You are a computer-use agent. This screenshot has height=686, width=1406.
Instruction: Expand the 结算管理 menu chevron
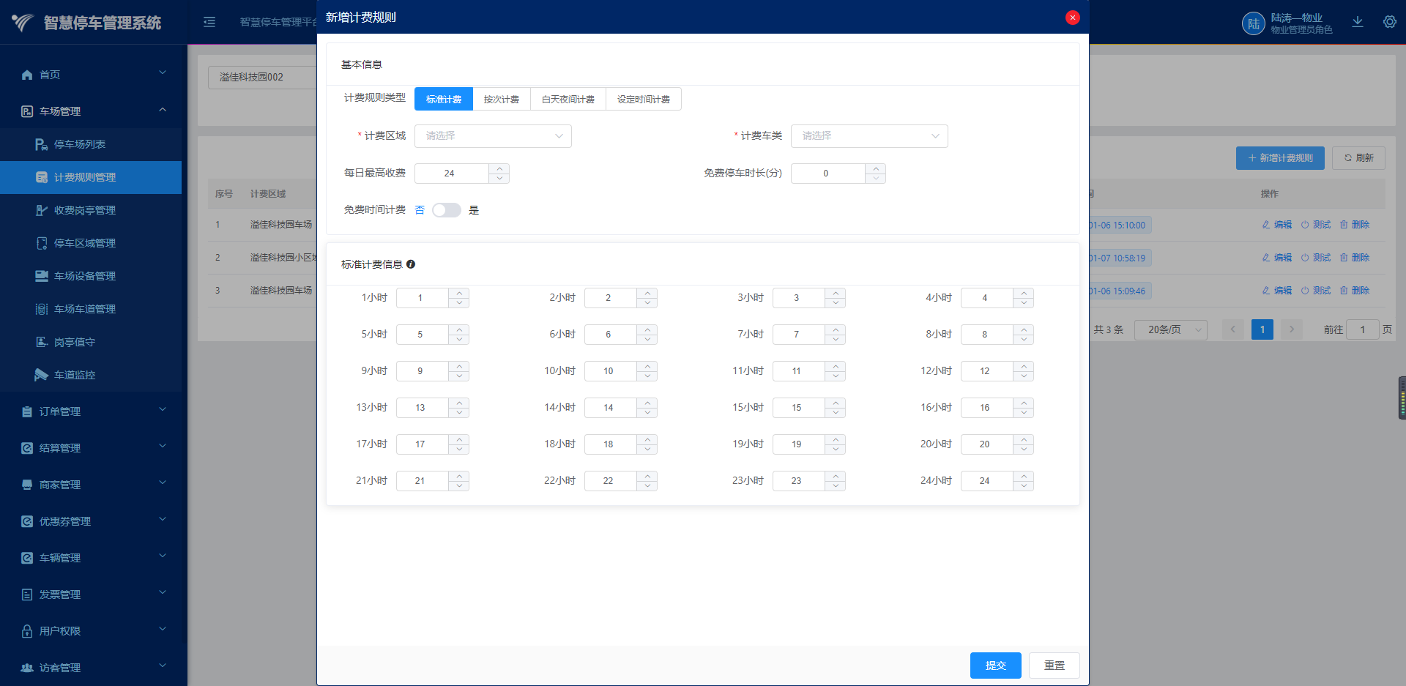coord(163,447)
